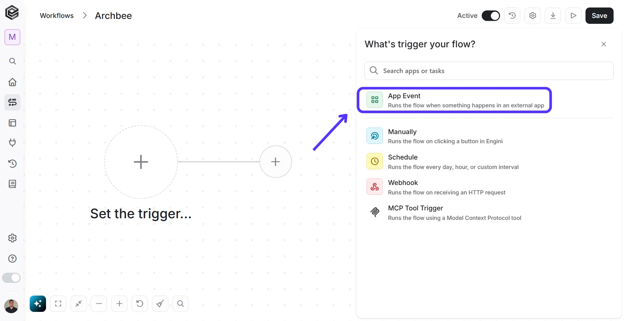Viewport: 625px width, 321px height.
Task: Click the collapse/shrink view button
Action: click(79, 304)
